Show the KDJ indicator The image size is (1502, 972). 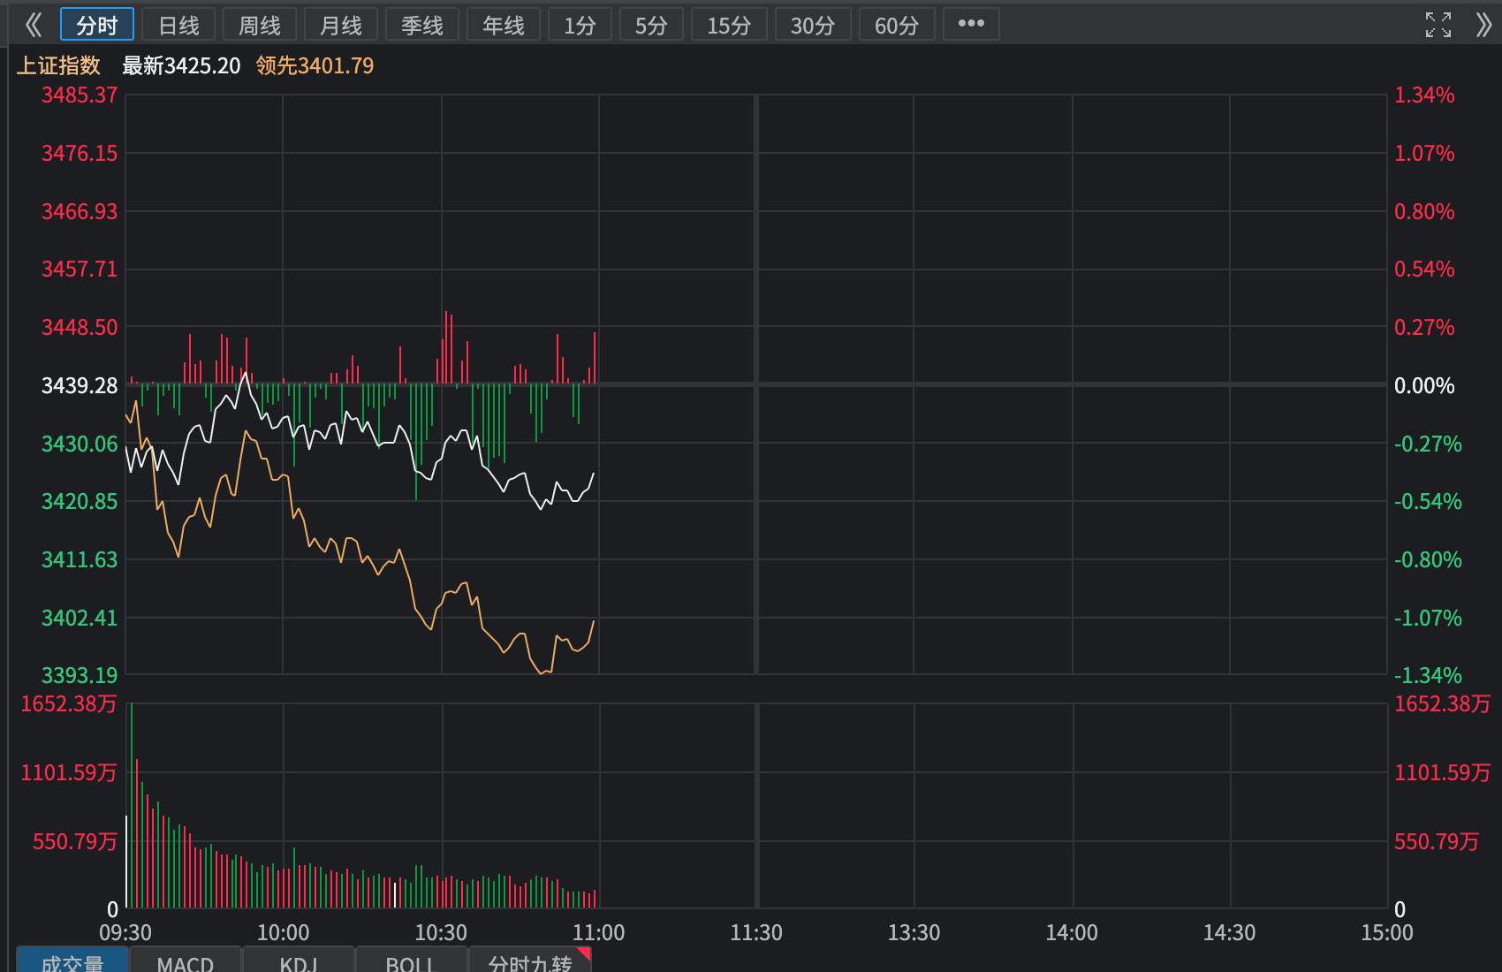[x=299, y=961]
